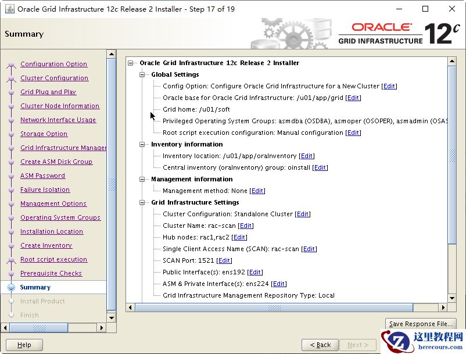
Task: Open Network Interface Usage step
Action: click(x=58, y=120)
